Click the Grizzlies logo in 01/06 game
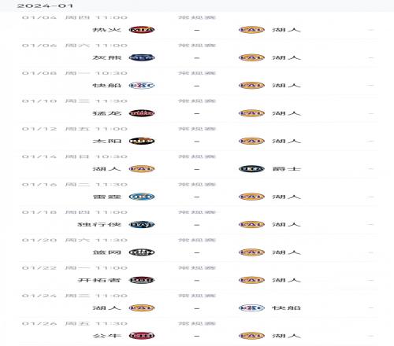394x346 pixels. tap(142, 57)
